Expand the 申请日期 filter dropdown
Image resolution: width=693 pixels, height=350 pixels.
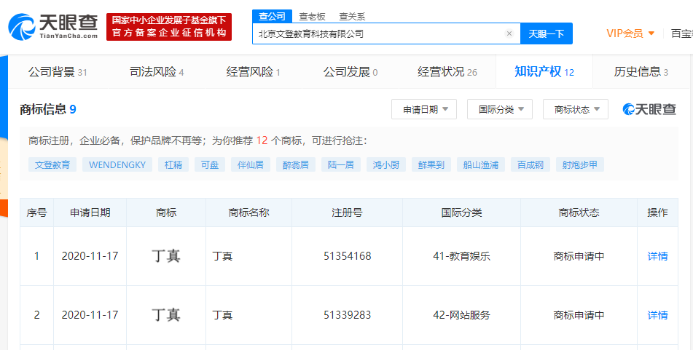[424, 109]
